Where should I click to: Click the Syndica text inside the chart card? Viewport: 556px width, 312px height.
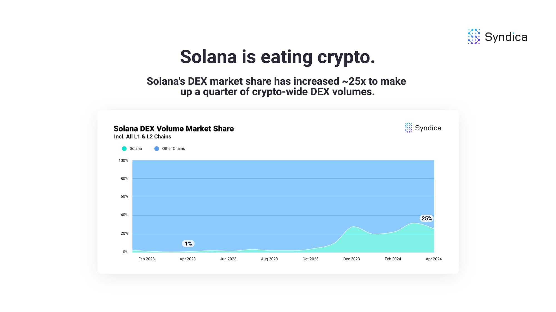428,128
